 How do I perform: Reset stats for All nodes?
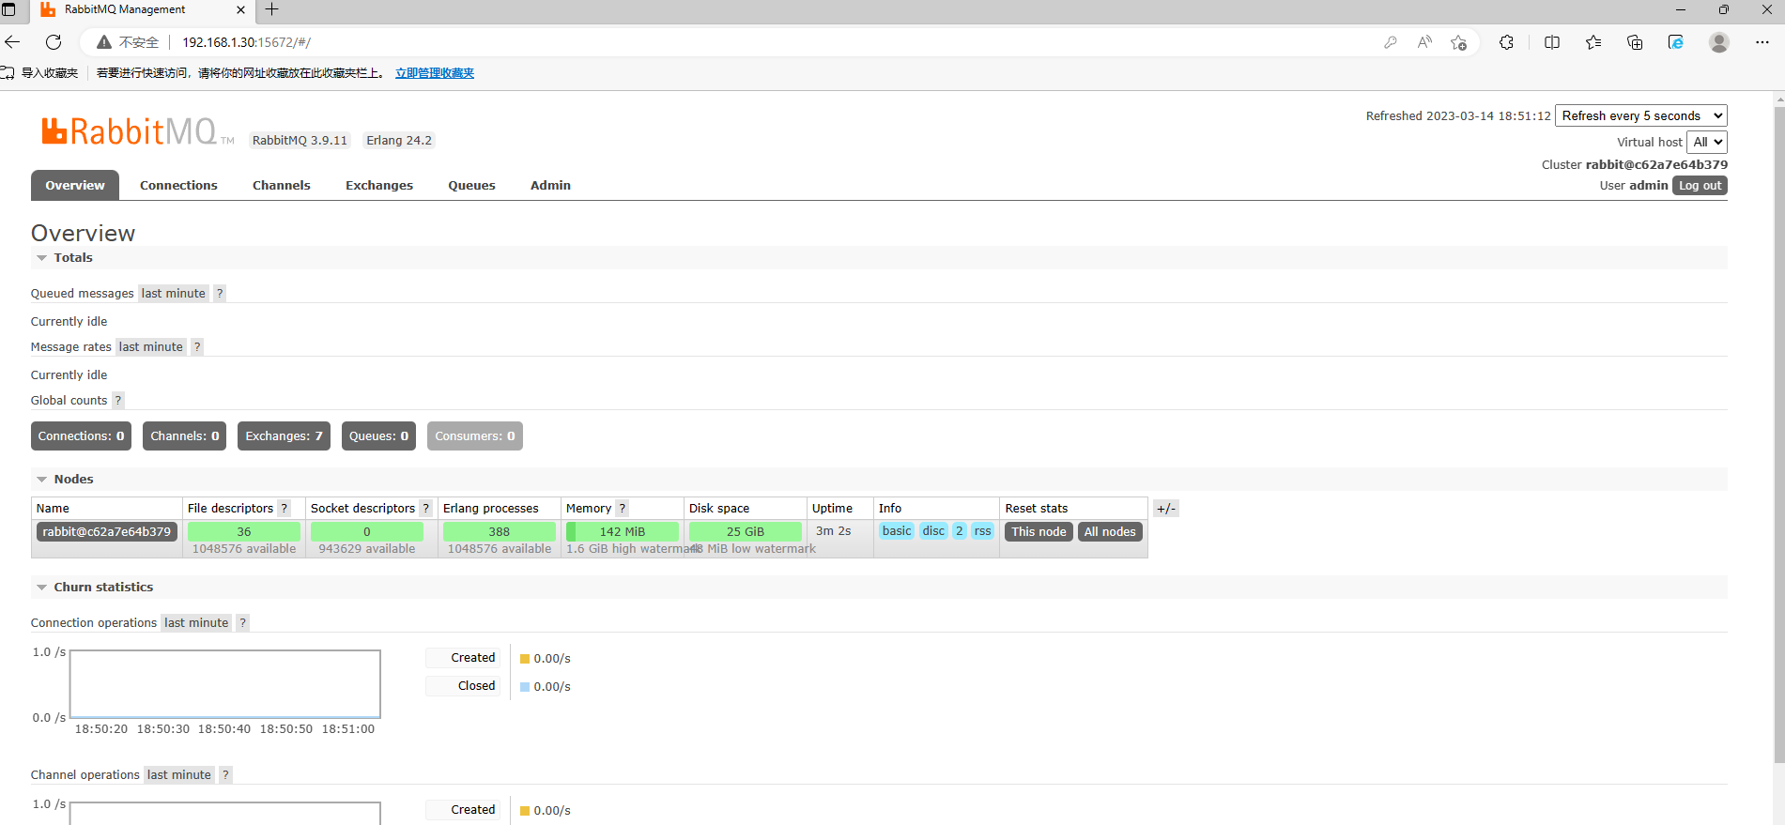pyautogui.click(x=1110, y=532)
